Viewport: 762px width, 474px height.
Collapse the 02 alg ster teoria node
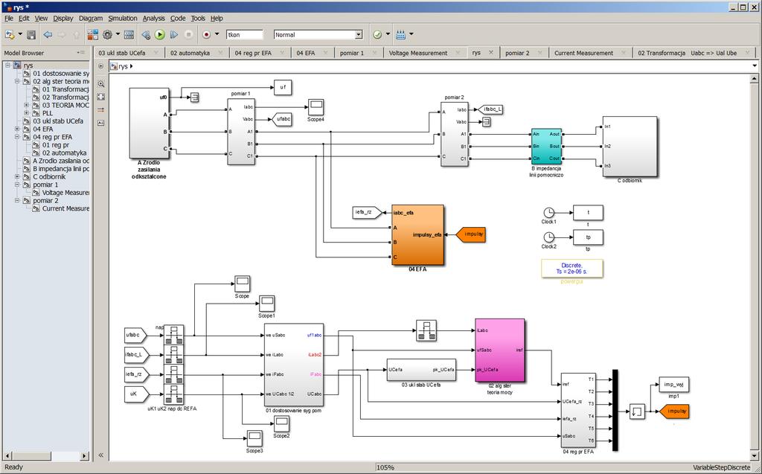coord(18,81)
